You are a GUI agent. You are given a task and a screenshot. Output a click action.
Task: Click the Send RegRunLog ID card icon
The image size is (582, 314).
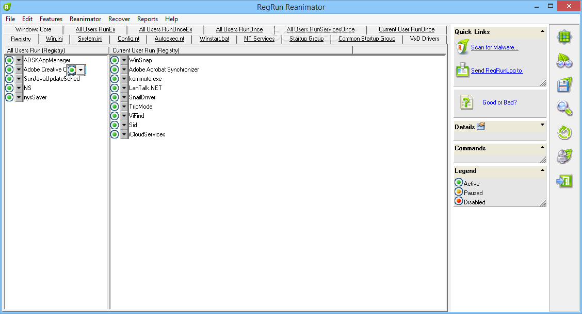coord(462,70)
